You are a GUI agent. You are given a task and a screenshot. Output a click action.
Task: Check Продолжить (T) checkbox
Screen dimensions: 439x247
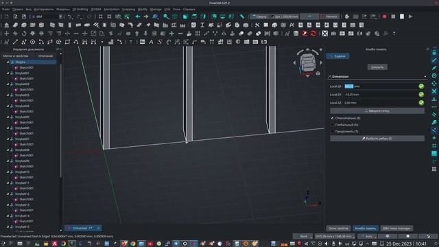pyautogui.click(x=332, y=131)
